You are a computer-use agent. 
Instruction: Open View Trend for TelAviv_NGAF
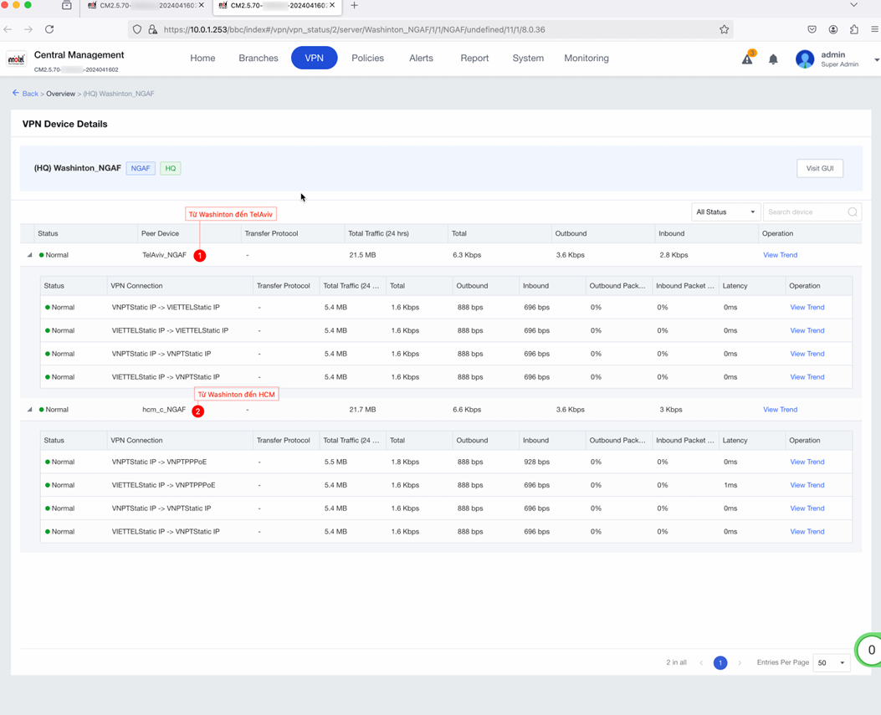[780, 255]
